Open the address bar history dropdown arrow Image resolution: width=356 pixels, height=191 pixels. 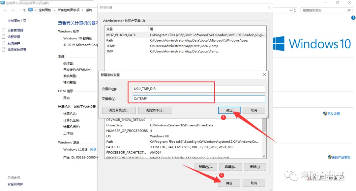(290, 10)
